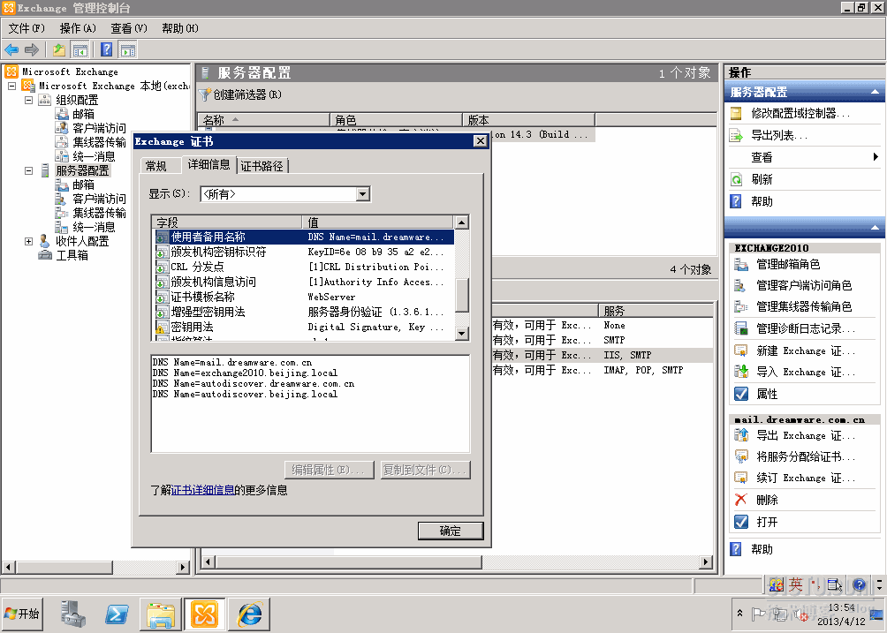
Task: Select the 证书模板名称 field row
Action: coord(304,297)
